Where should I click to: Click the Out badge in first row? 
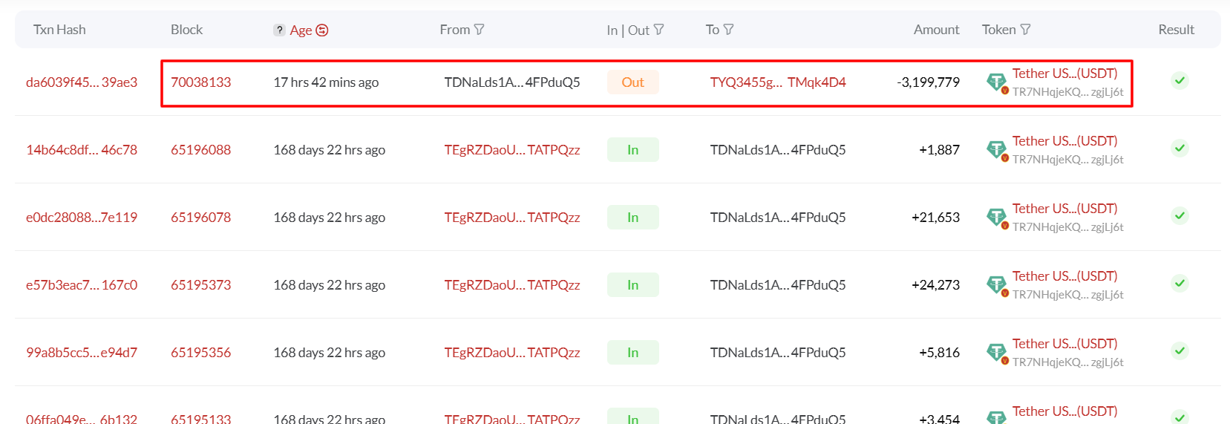[632, 82]
